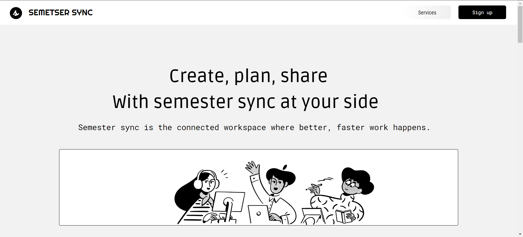Click the round Semester Sync logo icon

(x=16, y=13)
